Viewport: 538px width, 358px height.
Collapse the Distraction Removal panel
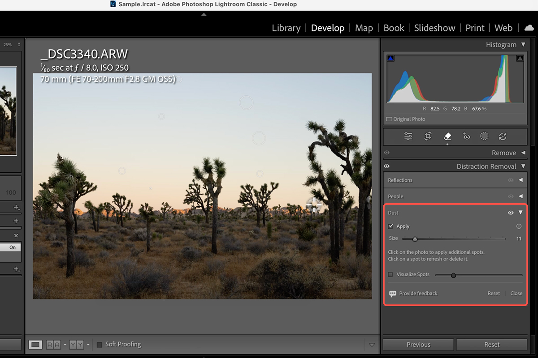[x=523, y=166]
